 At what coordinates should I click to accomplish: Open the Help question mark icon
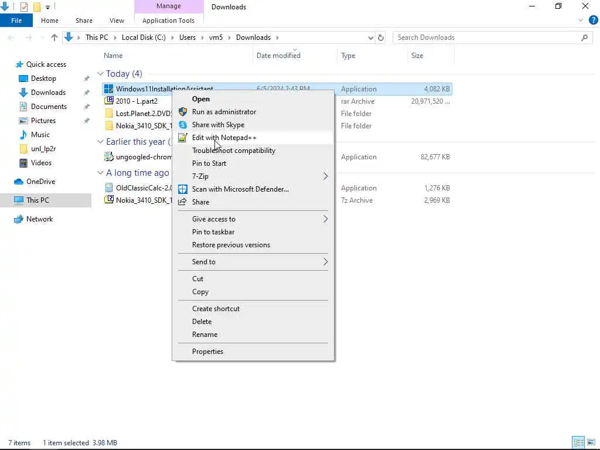(593, 21)
